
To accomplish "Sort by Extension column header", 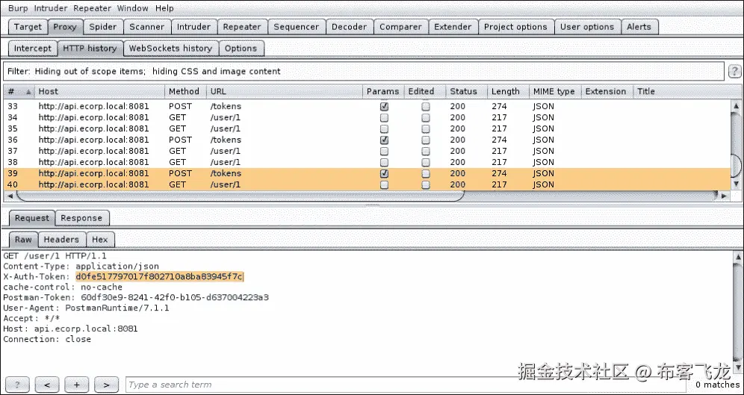I will click(607, 92).
